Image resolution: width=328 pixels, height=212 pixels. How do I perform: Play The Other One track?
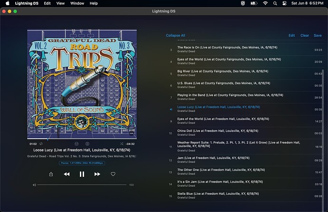pos(246,172)
